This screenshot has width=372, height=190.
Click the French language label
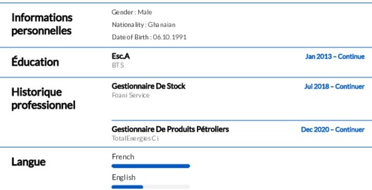123,157
